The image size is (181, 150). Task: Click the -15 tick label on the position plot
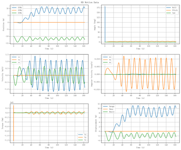click(7, 43)
